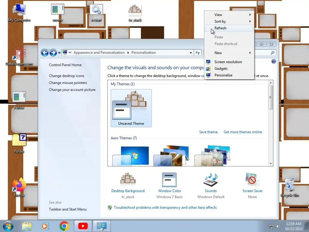Click Control Panel Home link

[65, 65]
